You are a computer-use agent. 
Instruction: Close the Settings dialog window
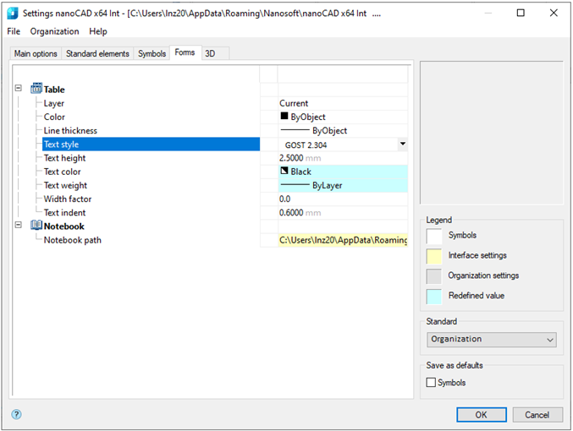coord(554,13)
